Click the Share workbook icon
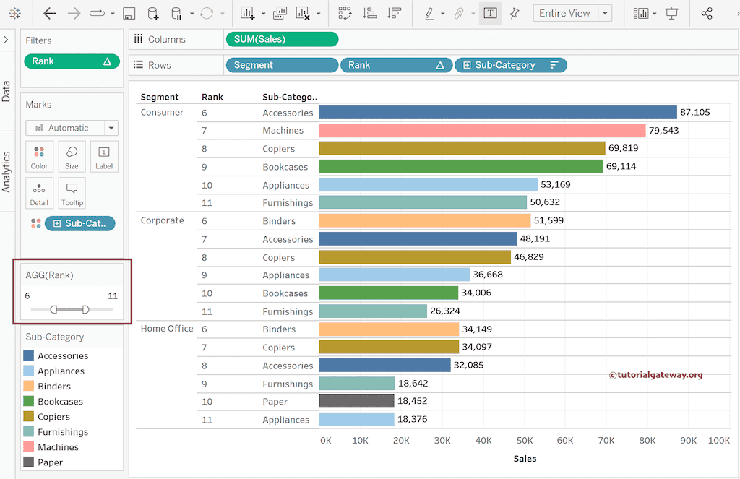740x479 pixels. coord(707,14)
